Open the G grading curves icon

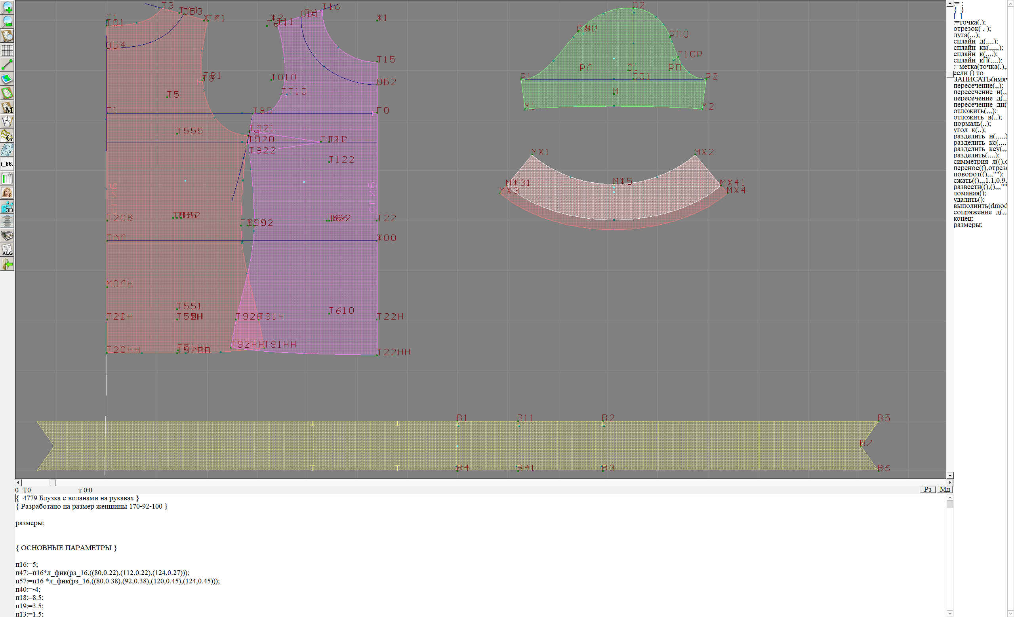click(x=8, y=136)
